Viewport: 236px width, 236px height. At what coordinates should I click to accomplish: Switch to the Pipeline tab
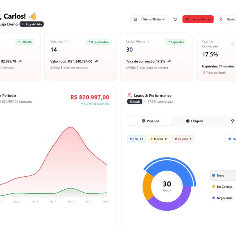(x=150, y=121)
